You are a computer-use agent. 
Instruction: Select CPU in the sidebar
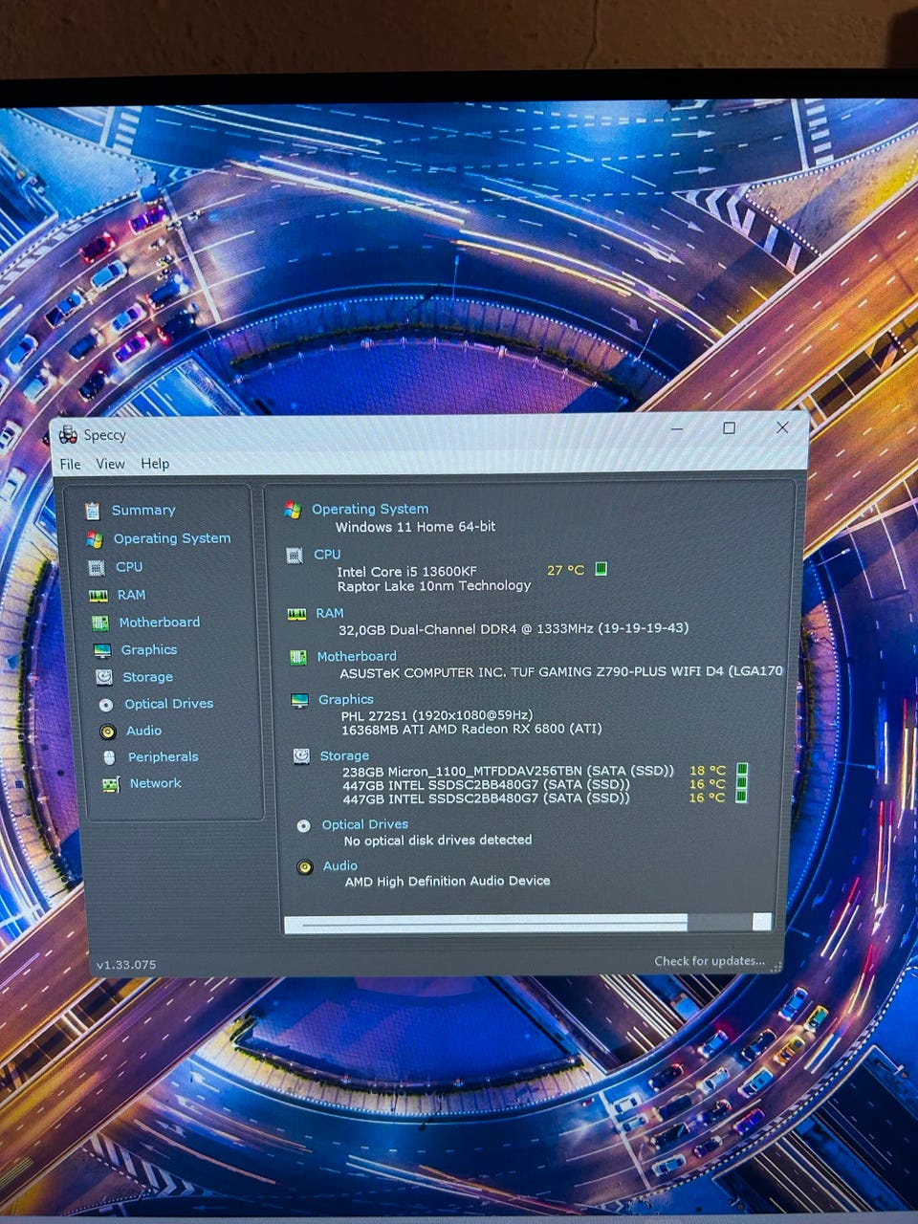[129, 567]
